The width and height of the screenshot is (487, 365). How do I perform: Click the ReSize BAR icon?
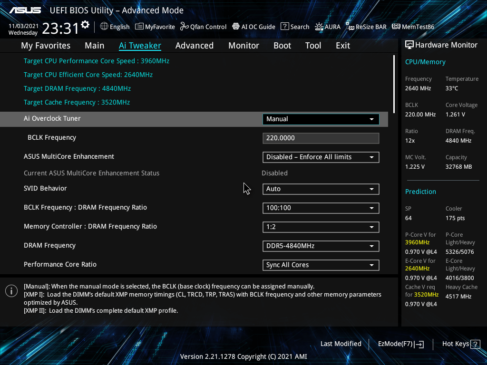pos(350,27)
